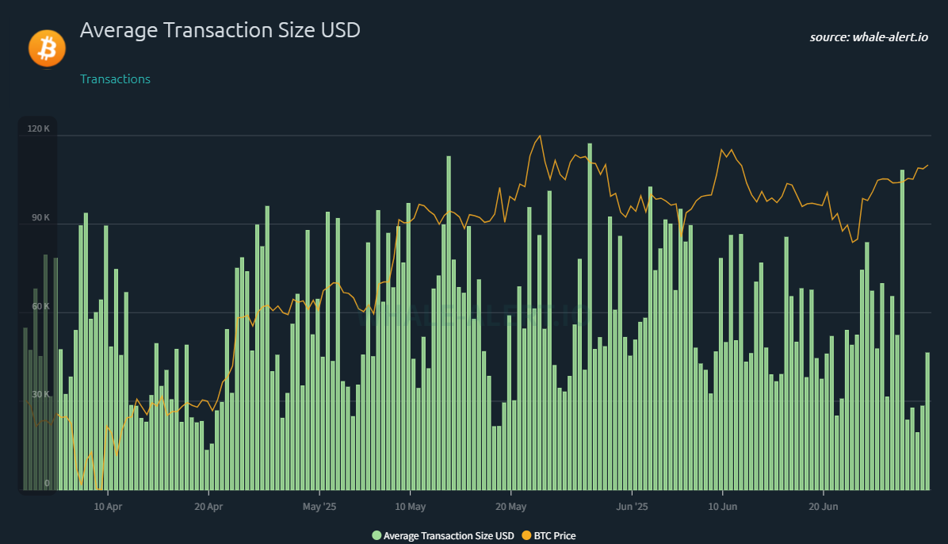Toggle the BTC Price series legend label
948x544 pixels.
click(x=555, y=536)
